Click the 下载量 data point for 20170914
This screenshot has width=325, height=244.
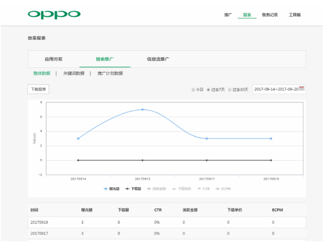click(x=78, y=160)
